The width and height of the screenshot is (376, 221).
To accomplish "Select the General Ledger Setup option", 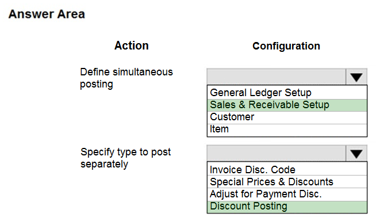I will [287, 93].
